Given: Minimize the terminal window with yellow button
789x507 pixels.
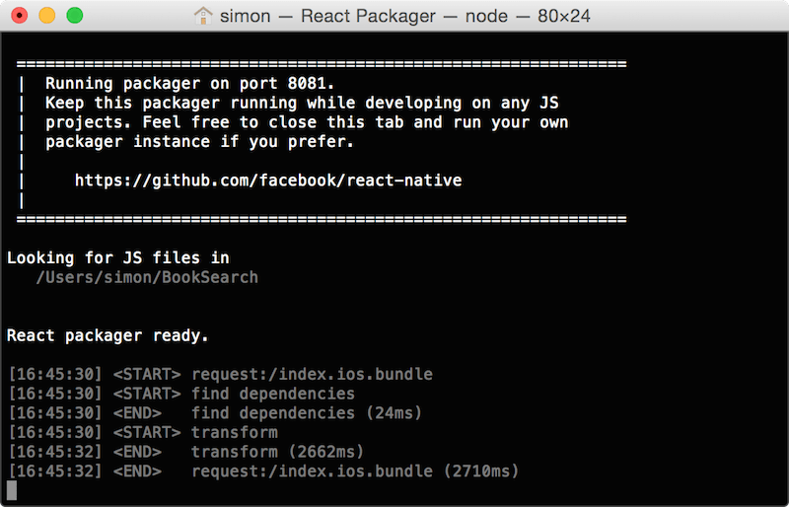Looking at the screenshot, I should click(x=46, y=16).
